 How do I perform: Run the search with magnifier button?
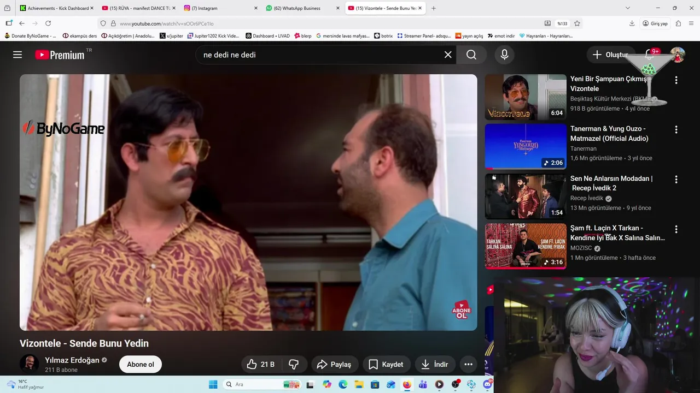click(x=471, y=55)
